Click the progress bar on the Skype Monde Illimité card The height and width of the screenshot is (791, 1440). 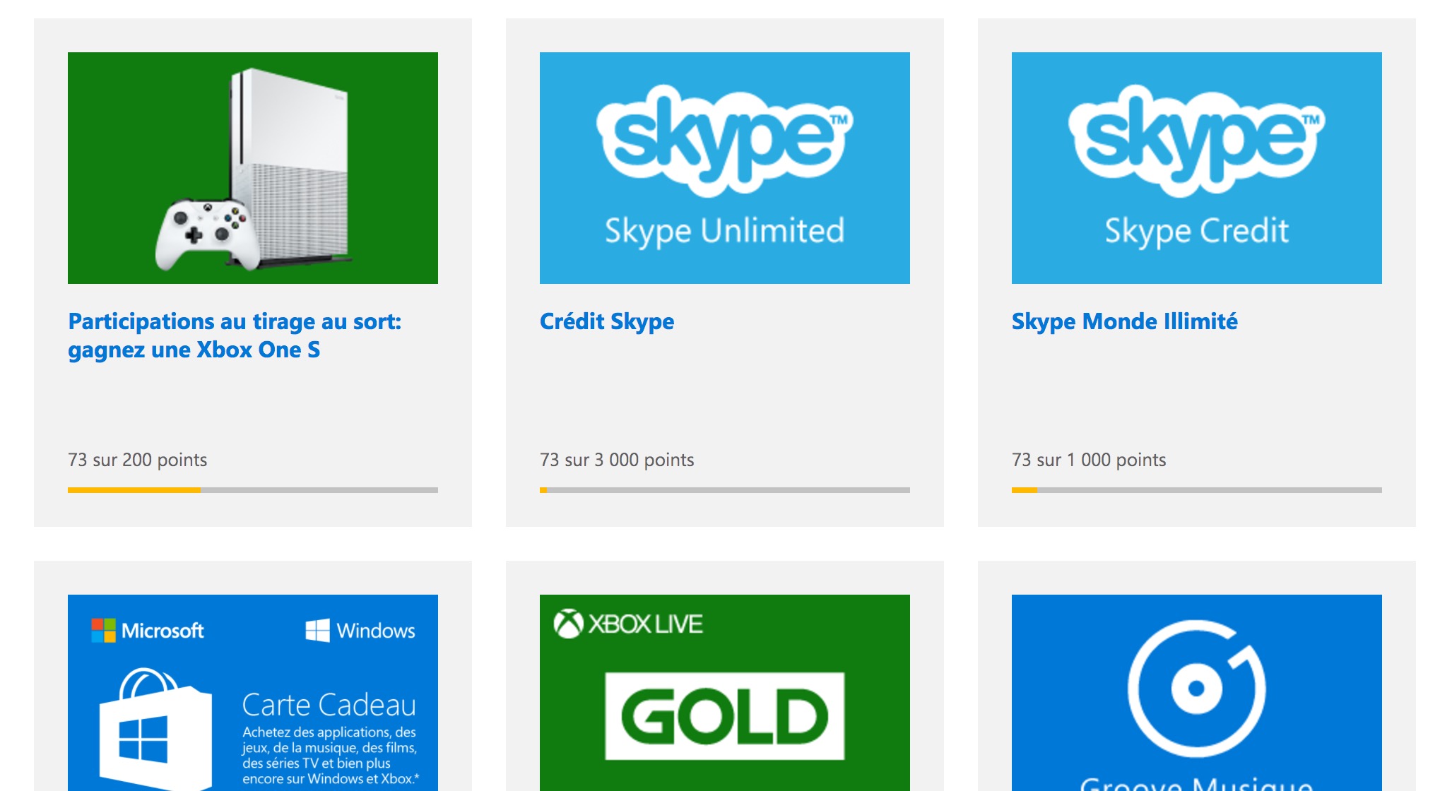[x=1196, y=489]
